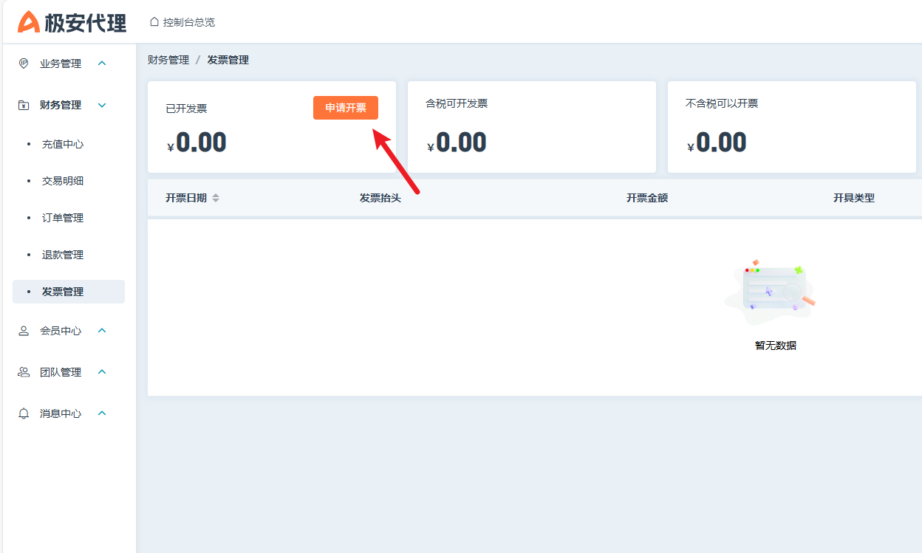Click the 极安代理 logo icon
This screenshot has height=553, width=922.
pyautogui.click(x=29, y=22)
